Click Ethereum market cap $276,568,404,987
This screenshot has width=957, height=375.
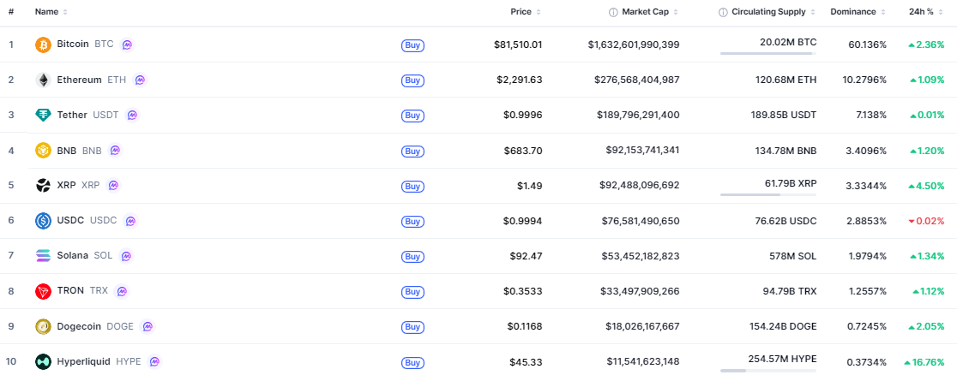[637, 80]
